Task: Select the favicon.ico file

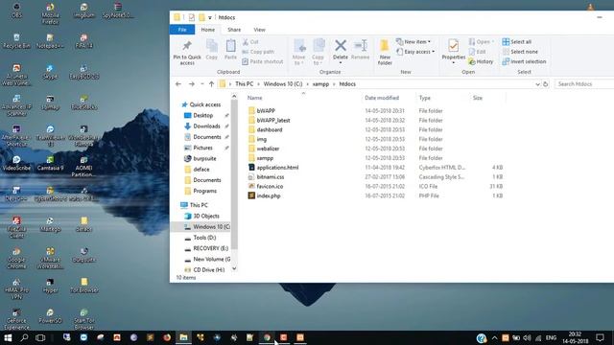Action: click(270, 186)
